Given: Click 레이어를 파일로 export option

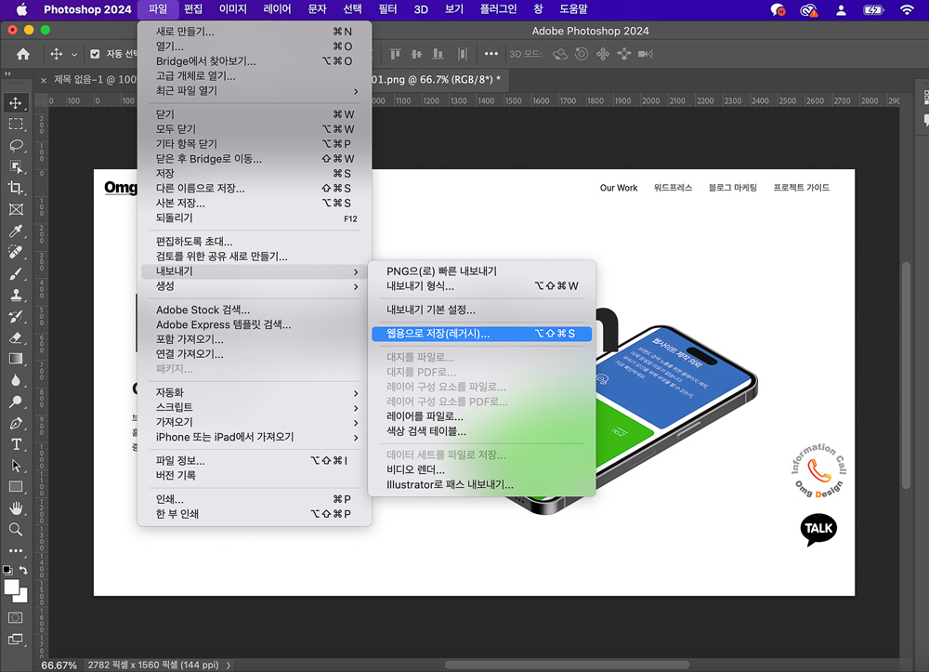Looking at the screenshot, I should tap(425, 416).
